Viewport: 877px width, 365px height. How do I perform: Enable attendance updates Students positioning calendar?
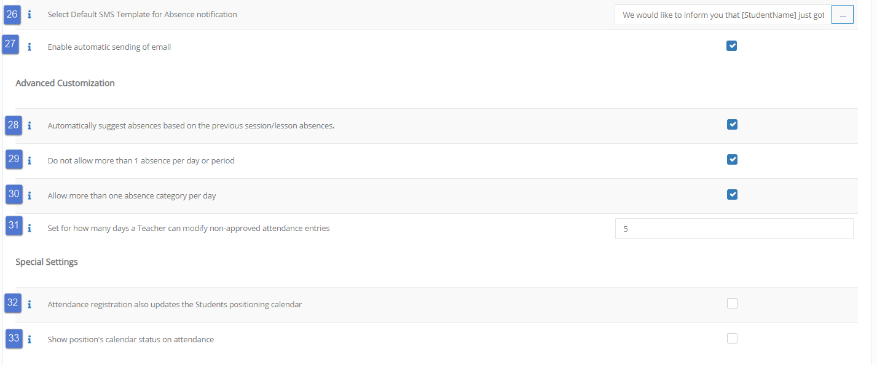click(731, 303)
